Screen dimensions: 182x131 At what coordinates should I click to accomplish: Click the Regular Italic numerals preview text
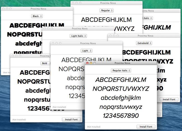pos(121,116)
